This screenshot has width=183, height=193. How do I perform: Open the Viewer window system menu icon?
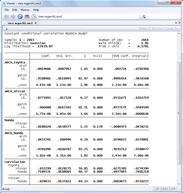[4, 3]
